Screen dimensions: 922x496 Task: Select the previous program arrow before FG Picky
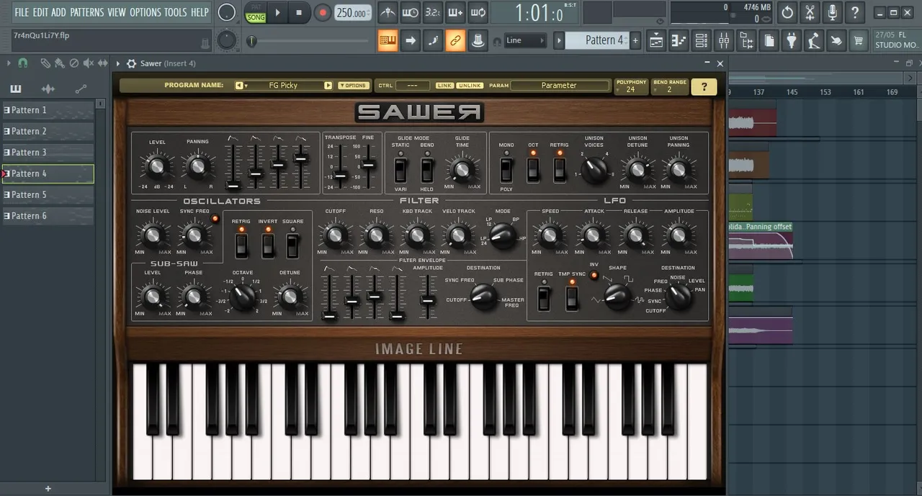pos(240,86)
